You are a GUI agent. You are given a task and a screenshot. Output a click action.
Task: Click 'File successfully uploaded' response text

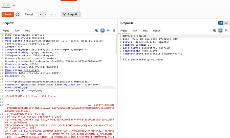143,59
